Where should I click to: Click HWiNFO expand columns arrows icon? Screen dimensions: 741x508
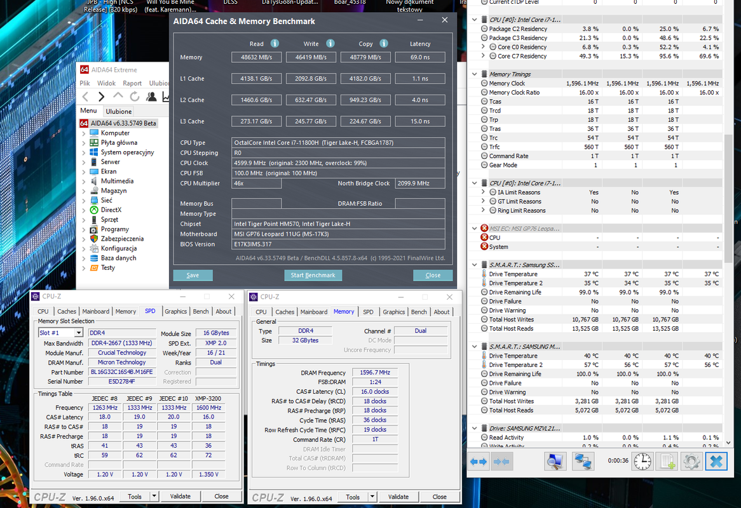(x=479, y=461)
